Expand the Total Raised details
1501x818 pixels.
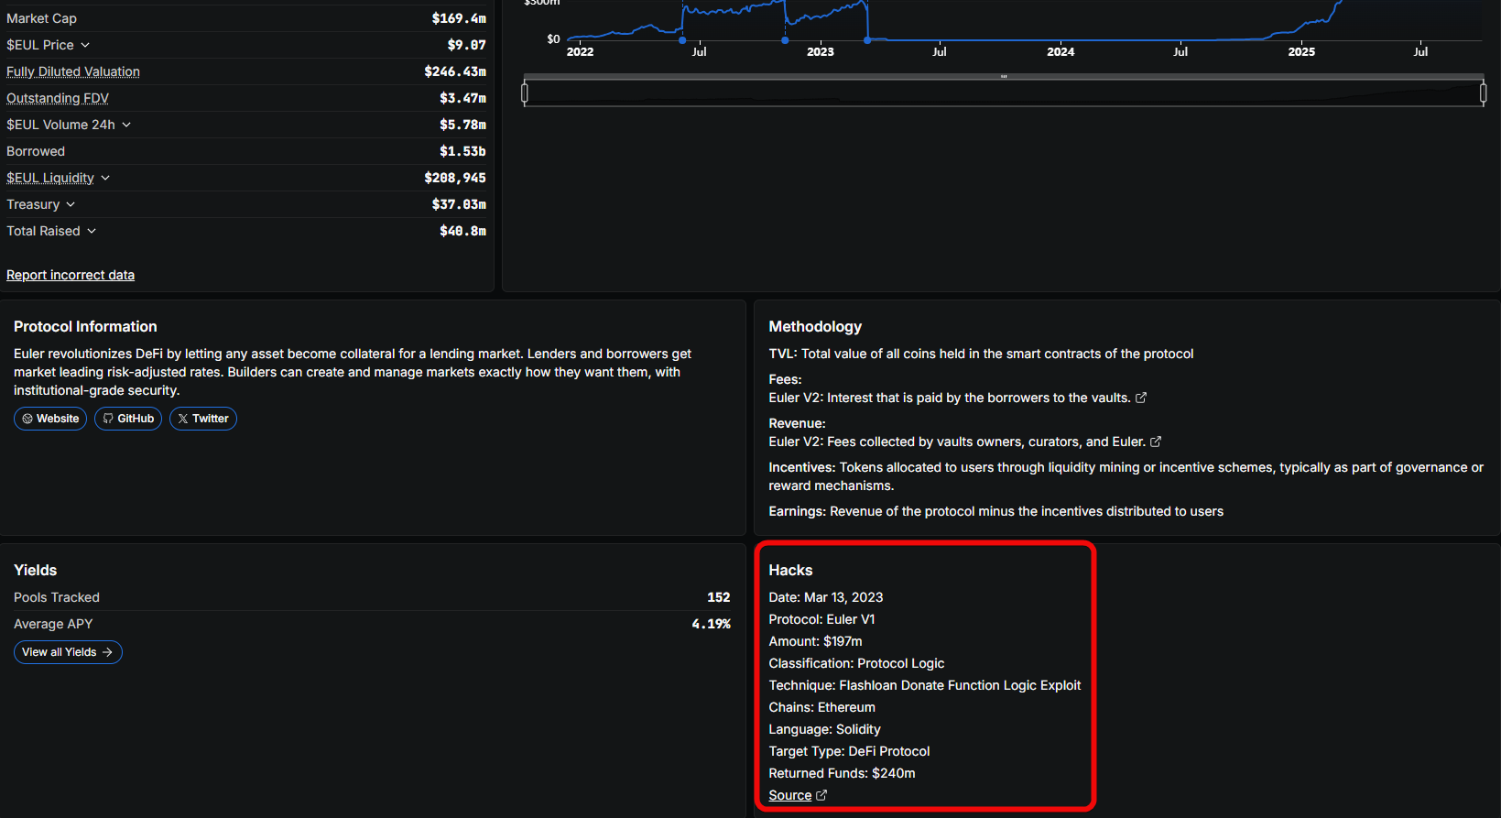pos(92,231)
